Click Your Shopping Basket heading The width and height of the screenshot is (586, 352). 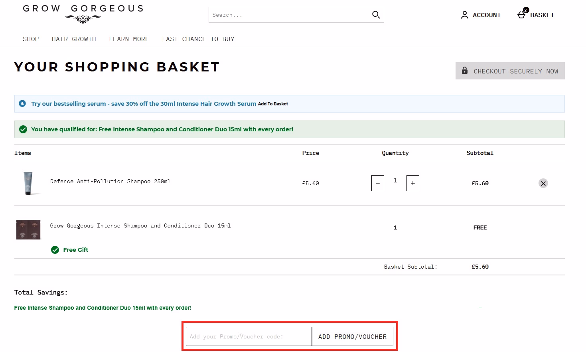117,67
